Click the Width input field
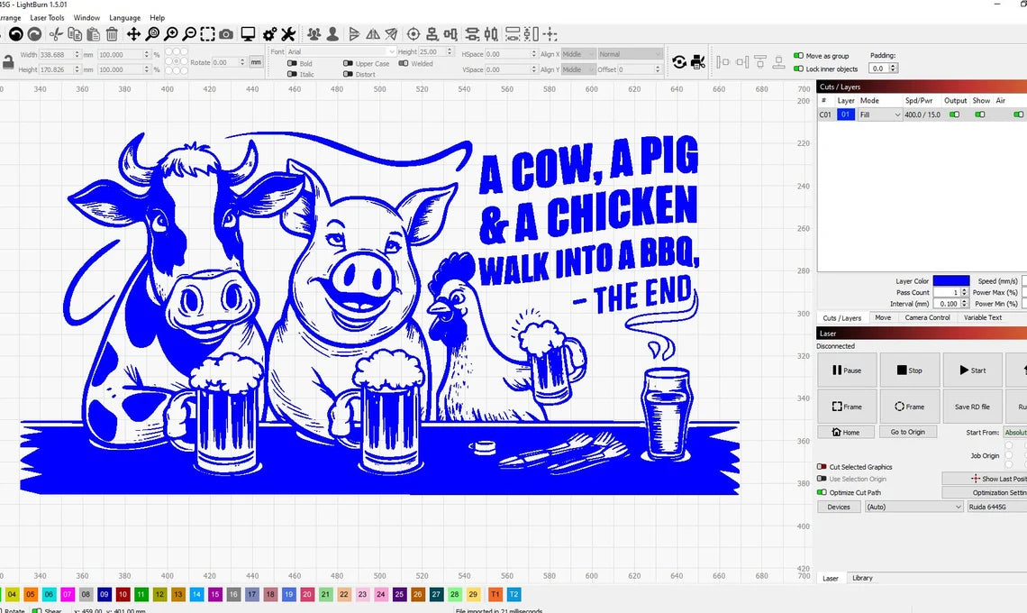Screen dimensions: 1027x613 pos(60,55)
